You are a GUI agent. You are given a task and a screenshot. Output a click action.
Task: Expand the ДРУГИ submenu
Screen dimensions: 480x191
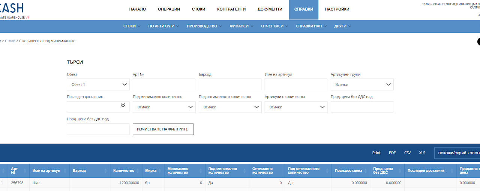[342, 26]
